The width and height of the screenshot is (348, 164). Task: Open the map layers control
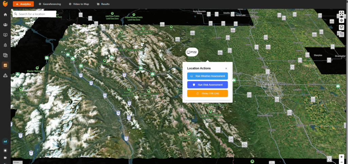341,27
